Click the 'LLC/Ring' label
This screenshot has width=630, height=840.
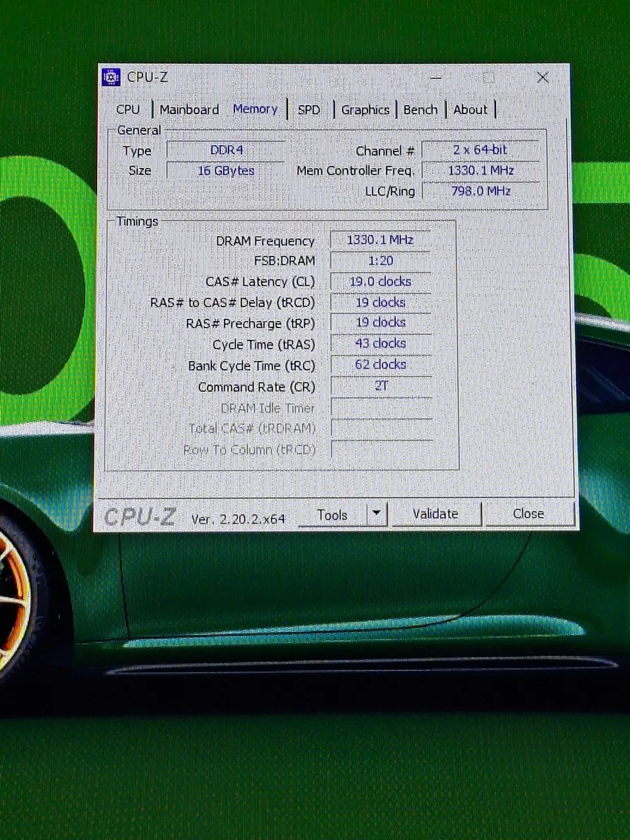(390, 192)
